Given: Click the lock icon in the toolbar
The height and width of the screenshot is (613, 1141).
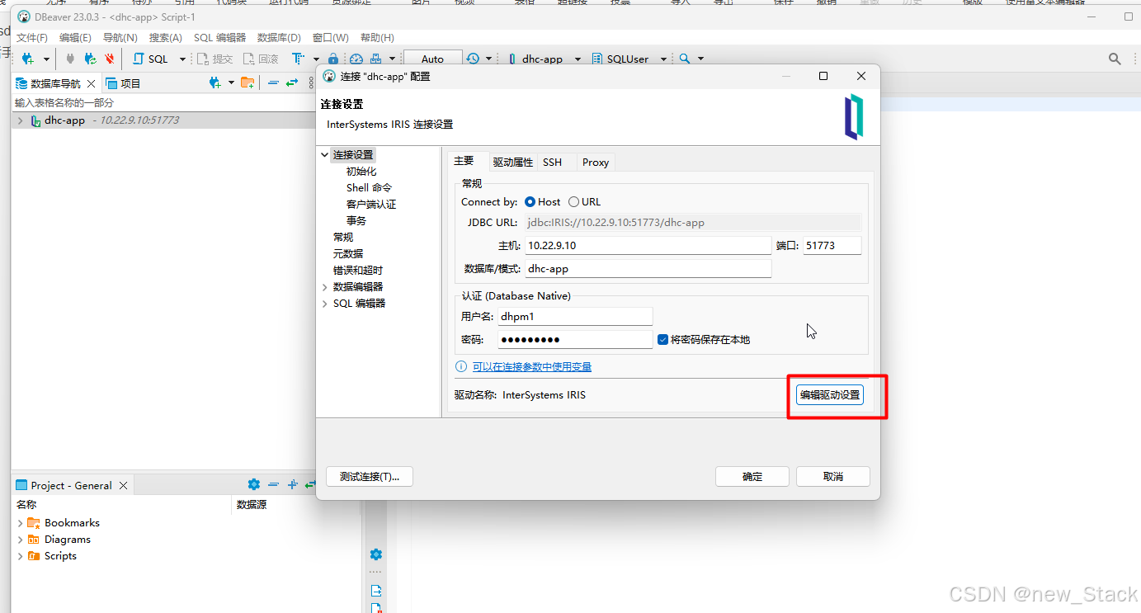Looking at the screenshot, I should click(x=333, y=59).
